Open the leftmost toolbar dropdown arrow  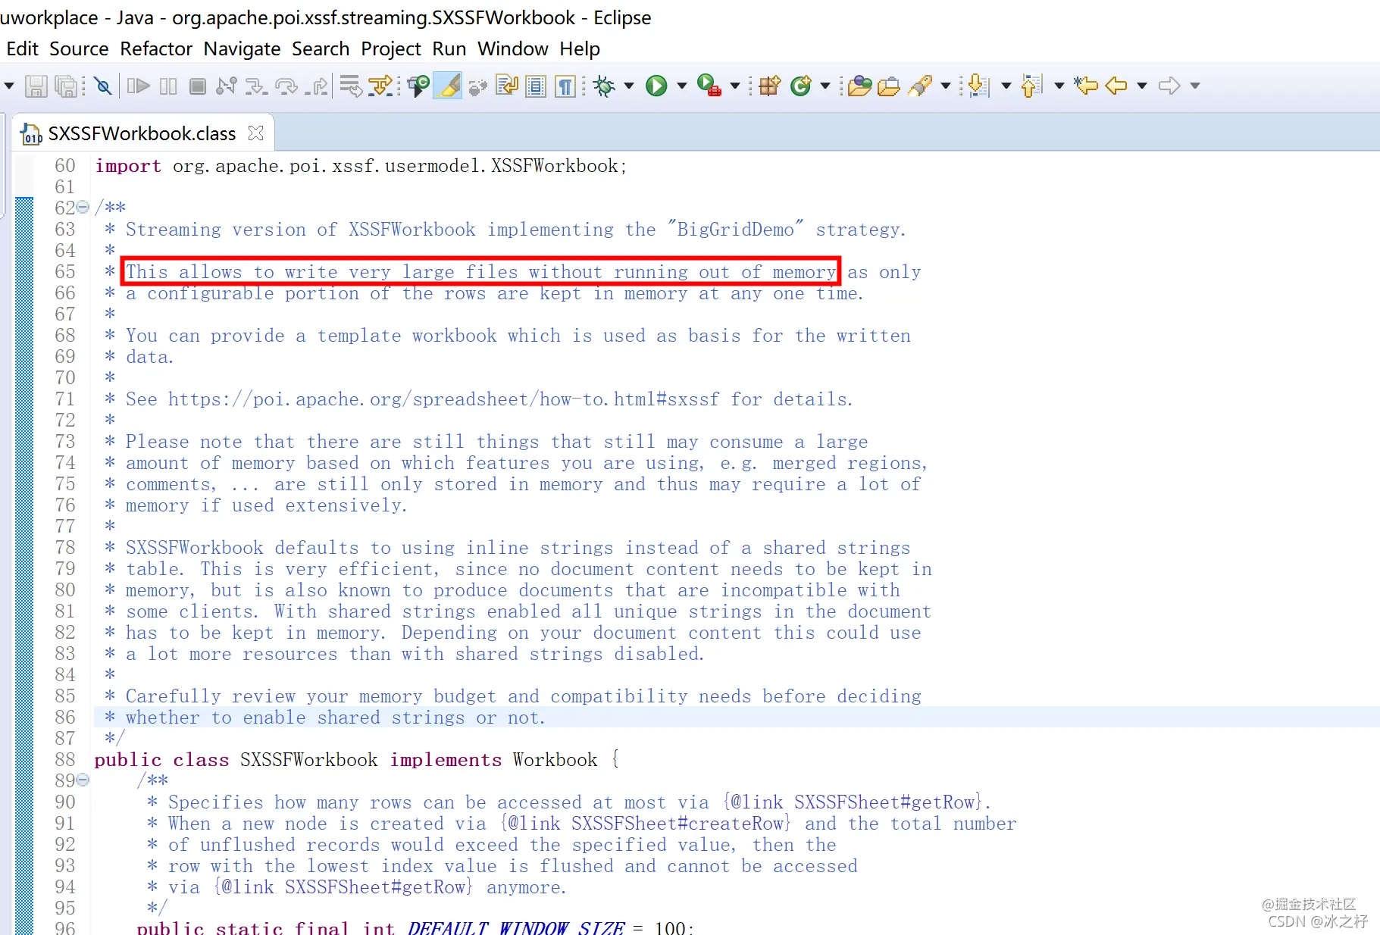[x=8, y=86]
